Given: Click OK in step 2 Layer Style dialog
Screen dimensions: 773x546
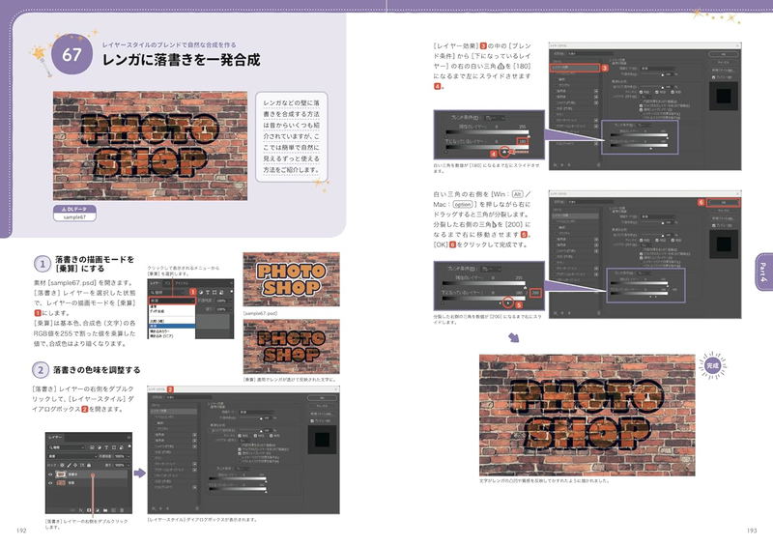Looking at the screenshot, I should click(322, 397).
